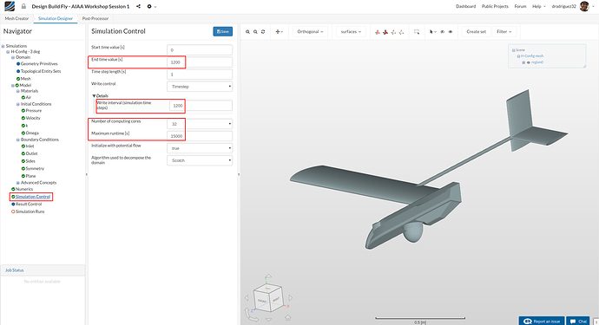Open the Forum link
The width and height of the screenshot is (599, 325).
(x=520, y=6)
